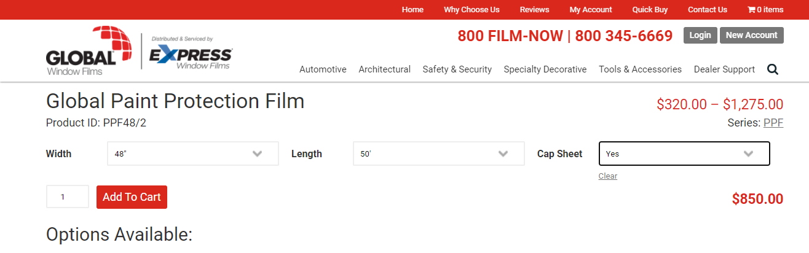Expand the Width dropdown
The width and height of the screenshot is (809, 253).
(x=192, y=154)
